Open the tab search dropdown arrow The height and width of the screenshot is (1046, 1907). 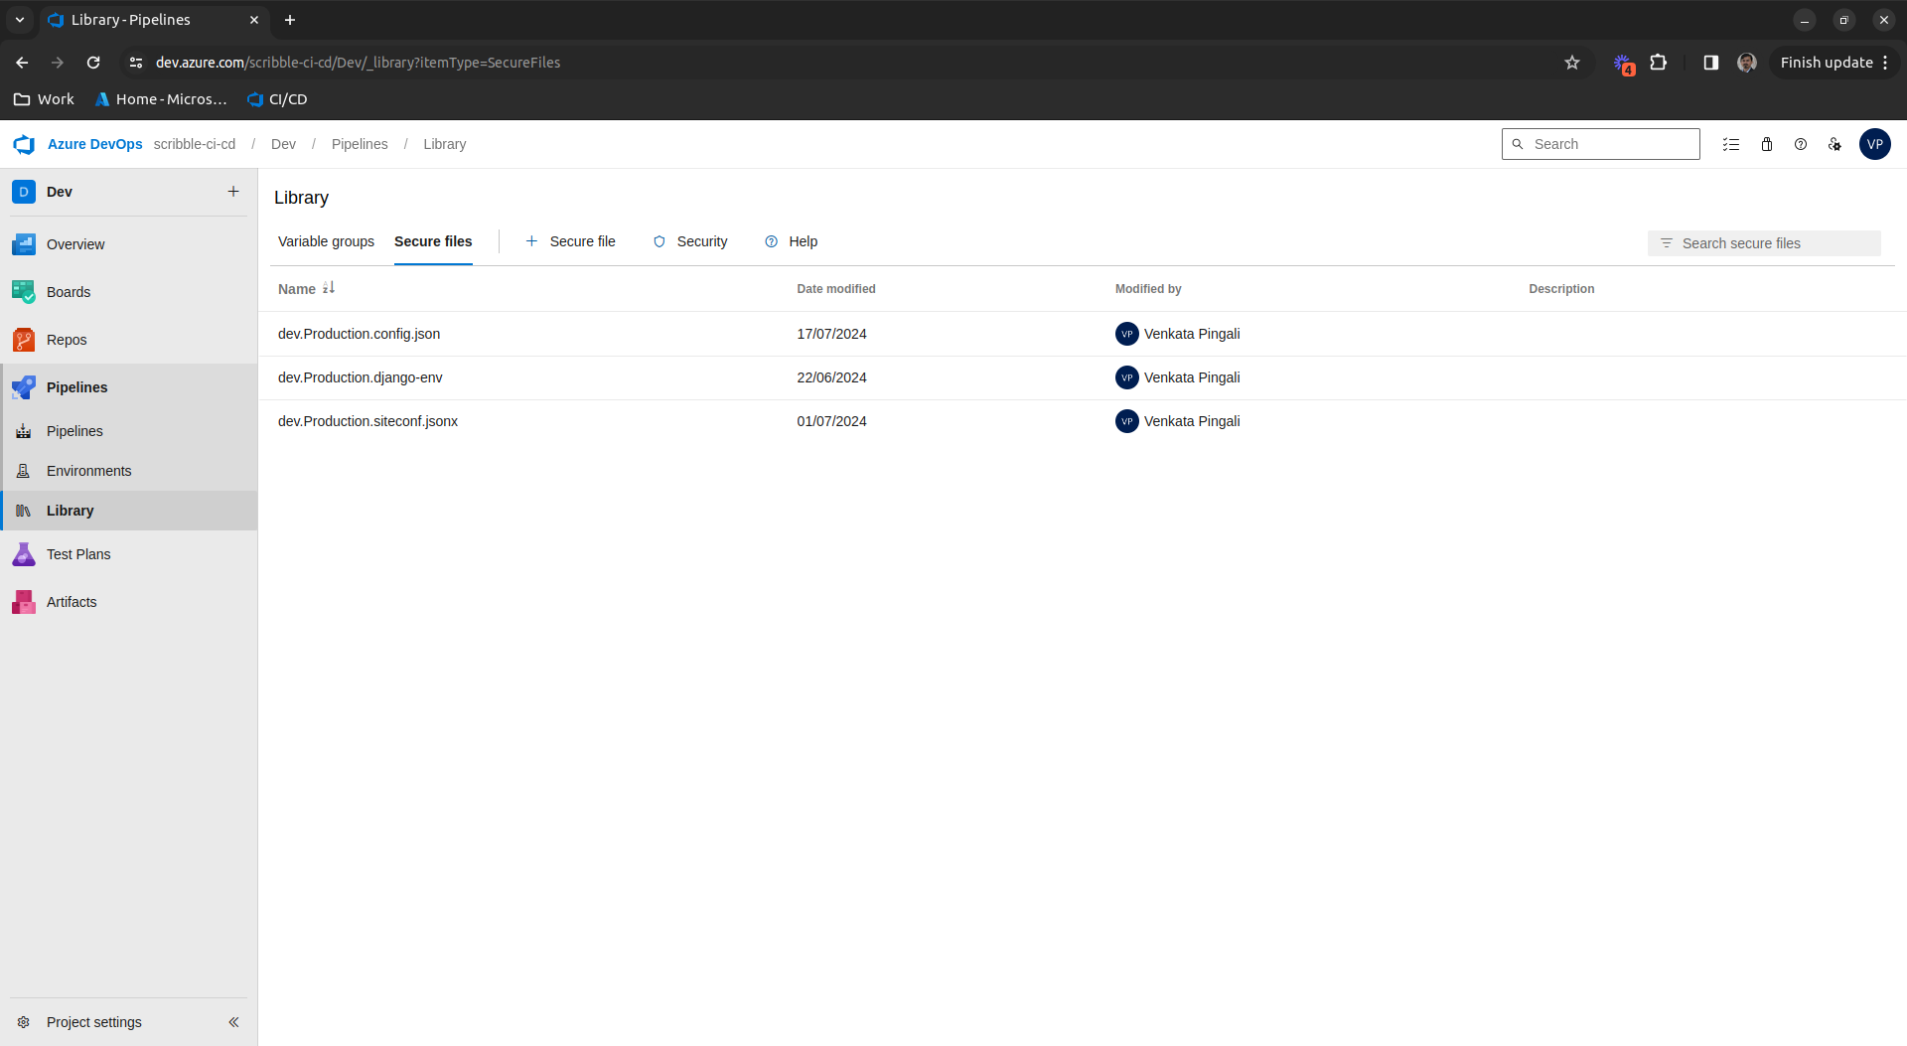(x=19, y=20)
